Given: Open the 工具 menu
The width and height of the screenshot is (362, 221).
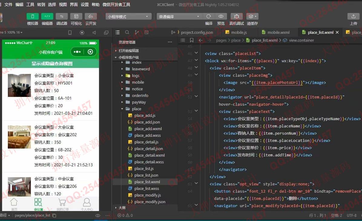Looking at the screenshot, I should pyautogui.click(x=30, y=5).
